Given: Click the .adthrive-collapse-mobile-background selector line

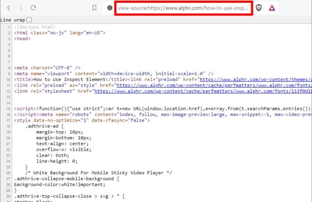Looking at the screenshot, I should pos(67,178).
